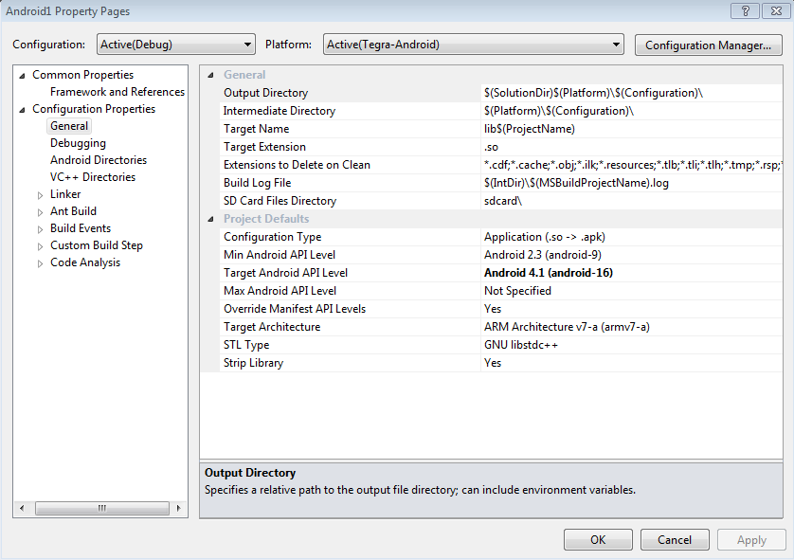Select the Build Events tree item

click(x=80, y=228)
